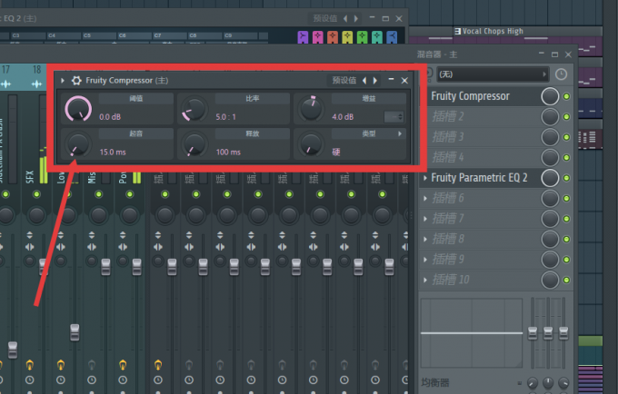
Task: Expand the Fruity Parametric EQ 2 slot arrow
Action: pos(425,178)
